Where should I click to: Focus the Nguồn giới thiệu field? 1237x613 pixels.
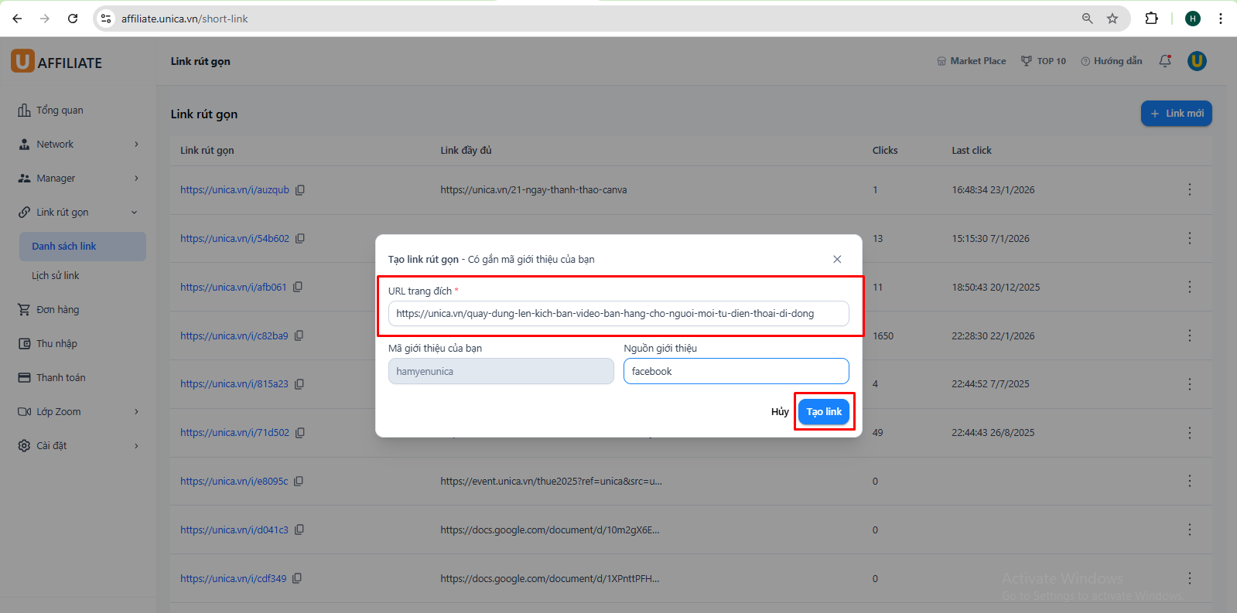click(x=736, y=372)
